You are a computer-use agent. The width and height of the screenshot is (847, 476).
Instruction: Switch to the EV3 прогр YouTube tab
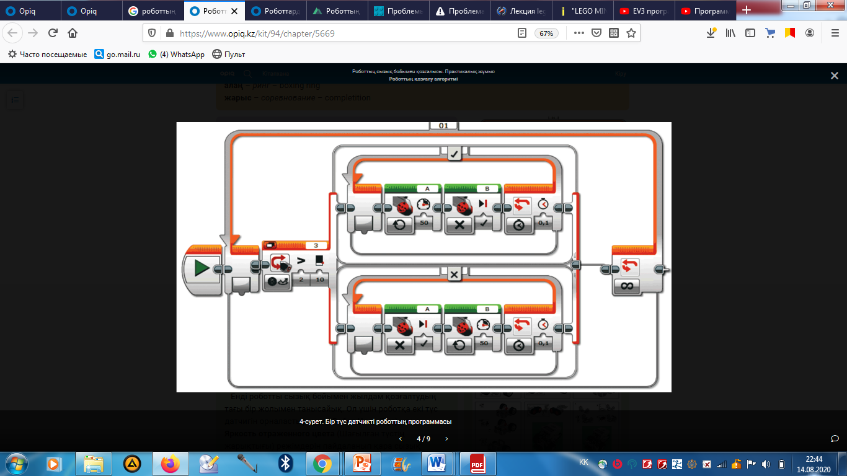645,11
